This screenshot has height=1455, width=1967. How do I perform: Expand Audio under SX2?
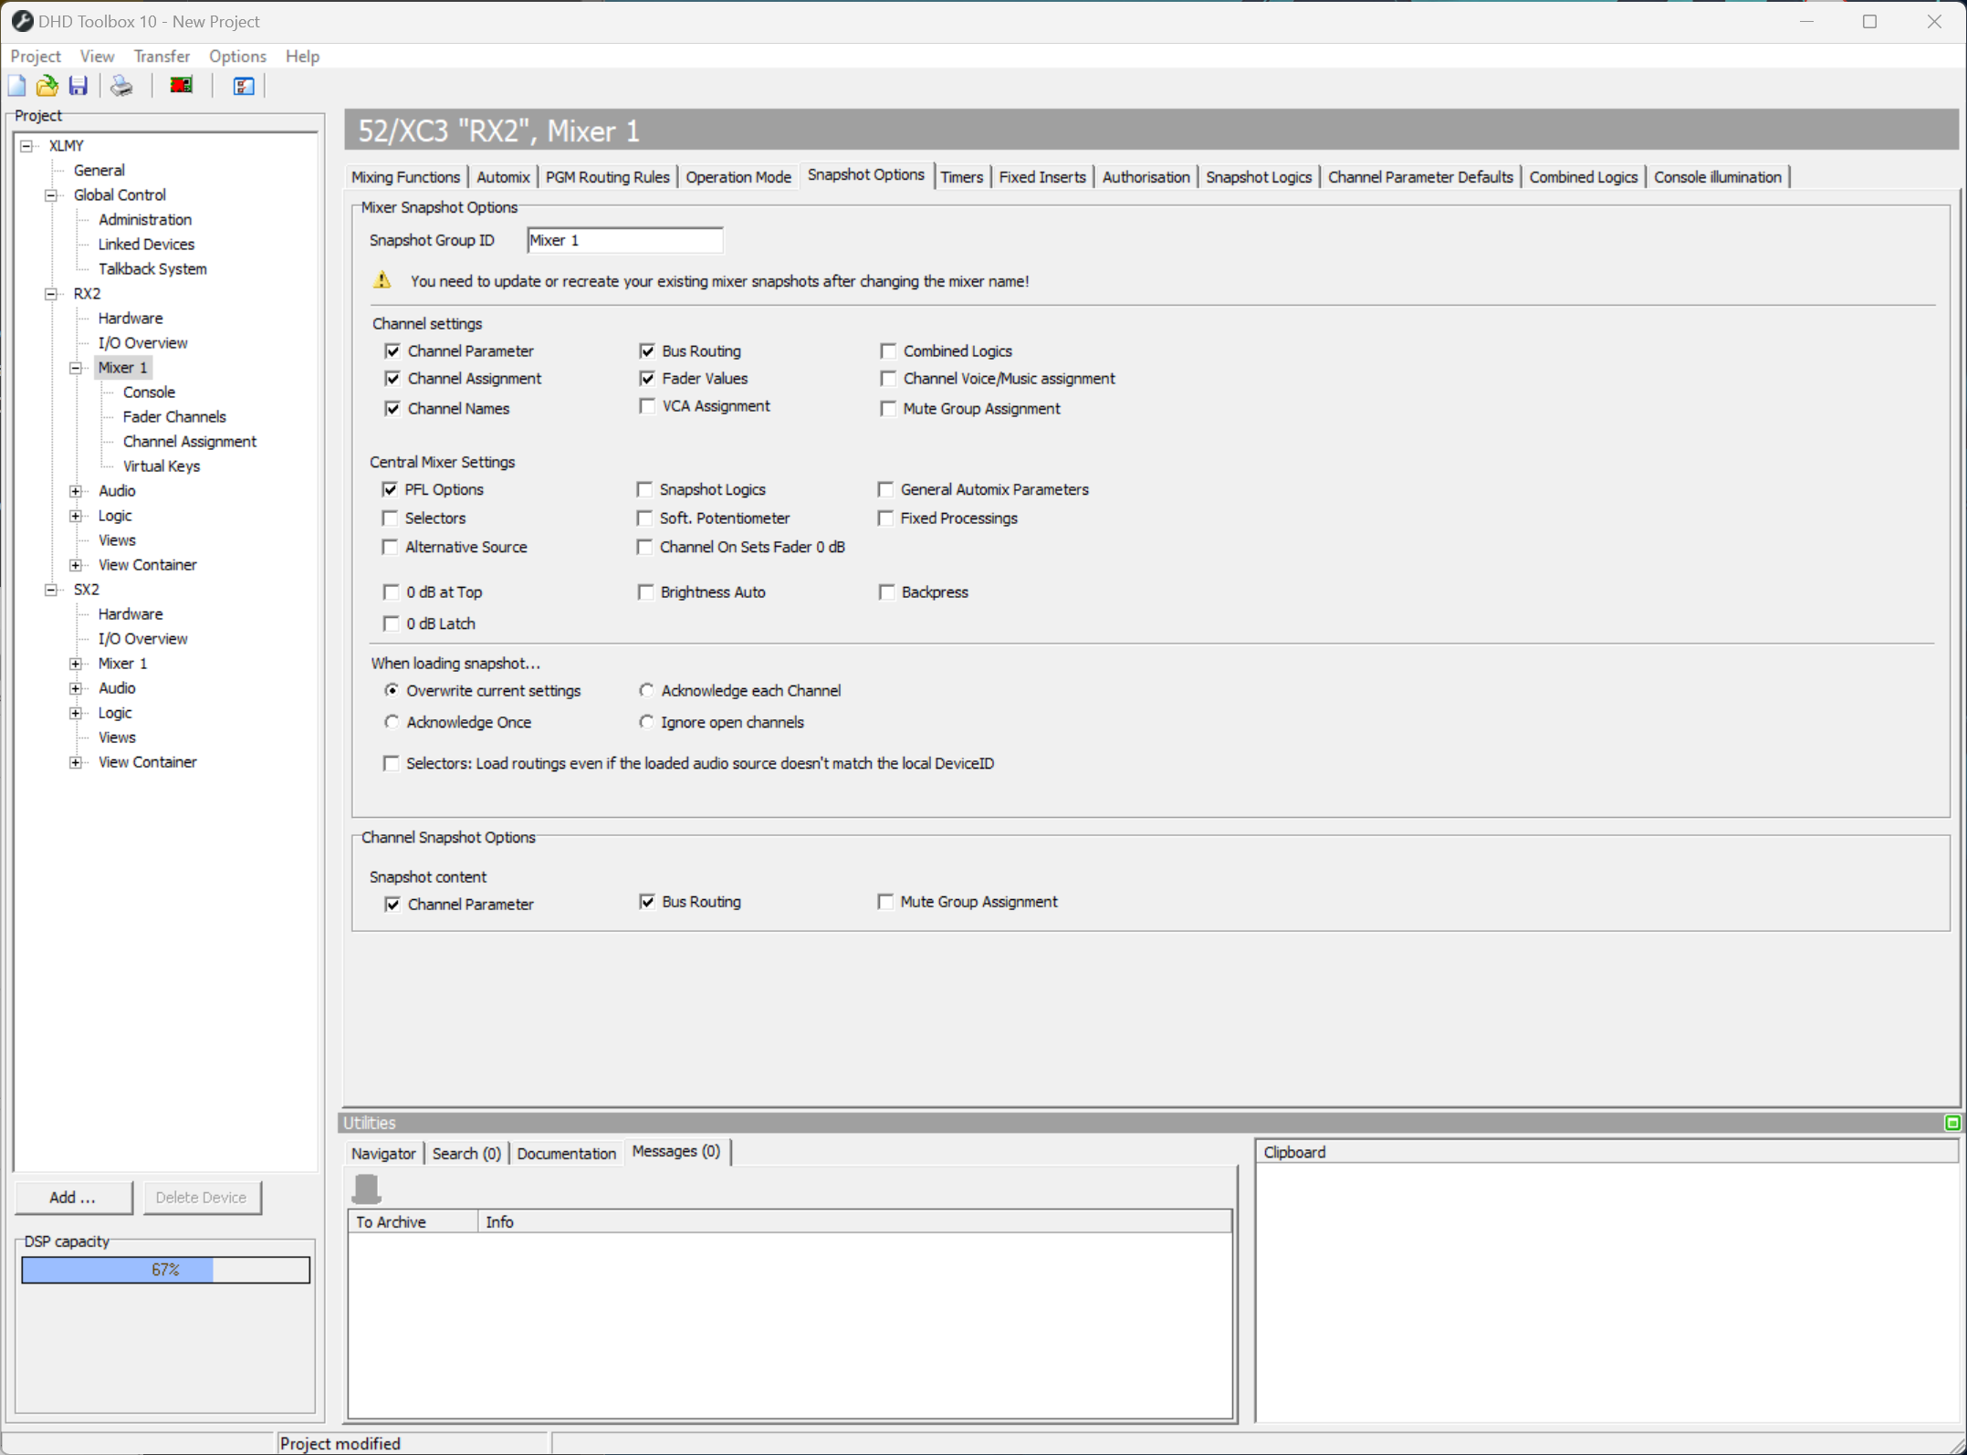[76, 687]
